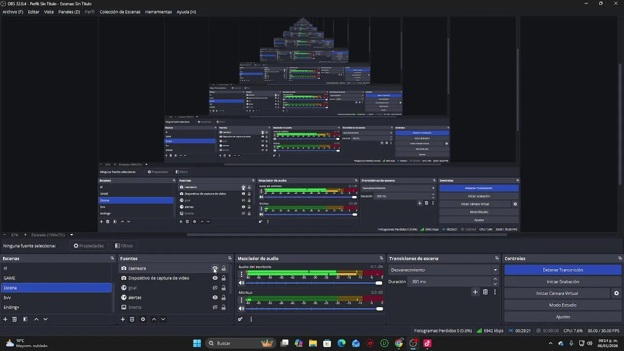
Task: Move source down in Fuentes list
Action: (163, 319)
